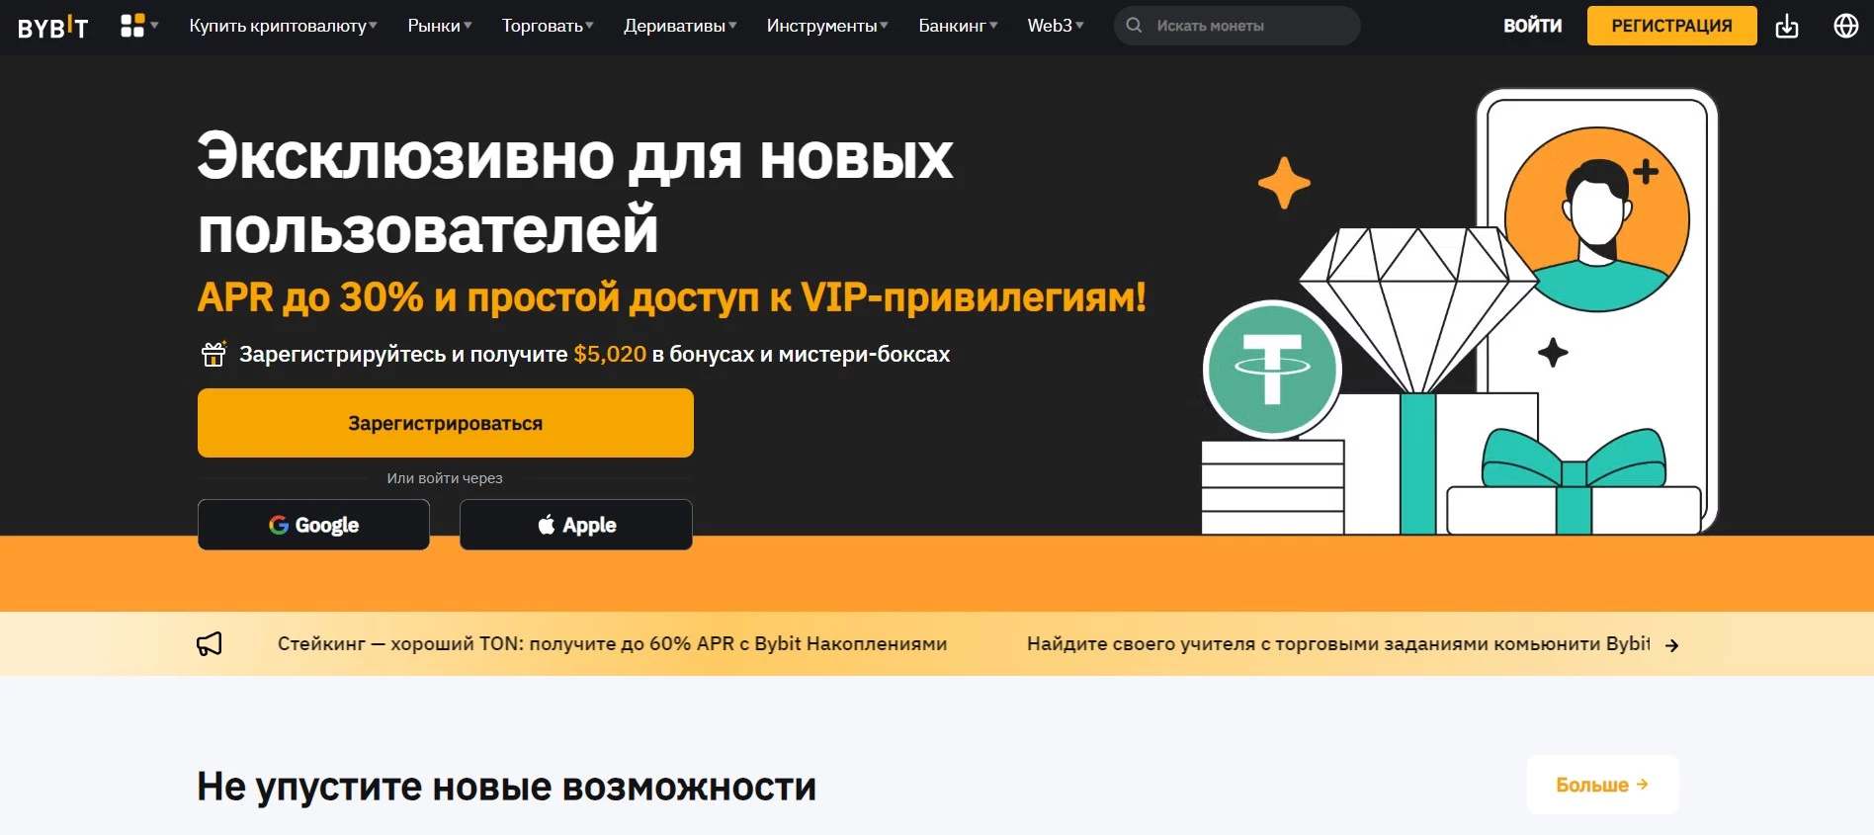Click the search magnifier icon
Screen dimensions: 1874x835
(1134, 26)
